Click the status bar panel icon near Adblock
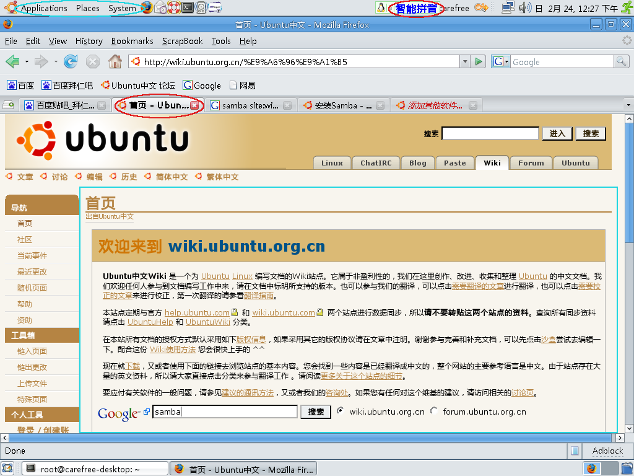 [x=575, y=451]
